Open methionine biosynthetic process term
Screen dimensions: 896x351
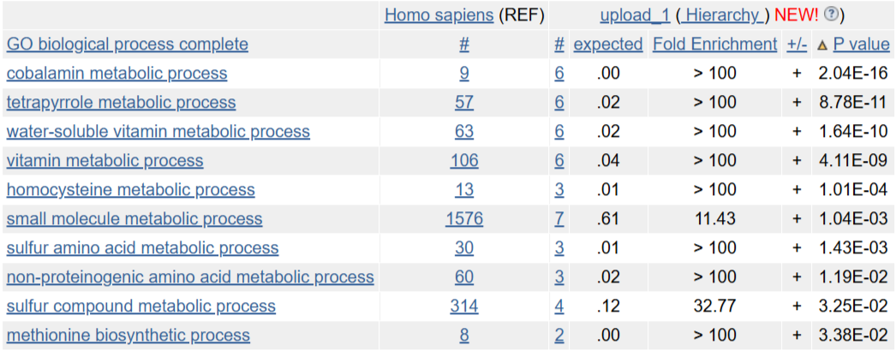coord(128,335)
